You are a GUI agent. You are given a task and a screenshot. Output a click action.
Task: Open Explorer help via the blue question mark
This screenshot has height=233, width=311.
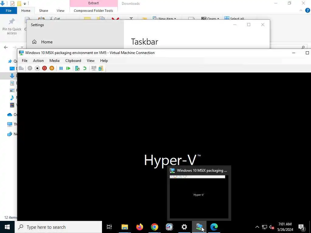[x=307, y=11]
